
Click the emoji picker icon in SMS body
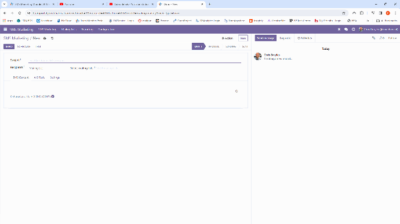[237, 91]
